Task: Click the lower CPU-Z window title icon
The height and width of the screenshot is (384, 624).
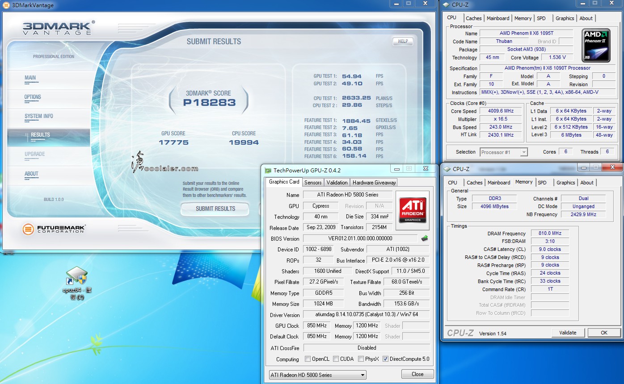Action: point(447,169)
